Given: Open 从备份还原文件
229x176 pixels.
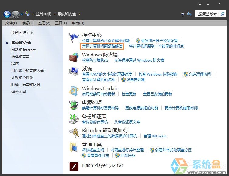Looking at the screenshot, I should click(x=127, y=122).
